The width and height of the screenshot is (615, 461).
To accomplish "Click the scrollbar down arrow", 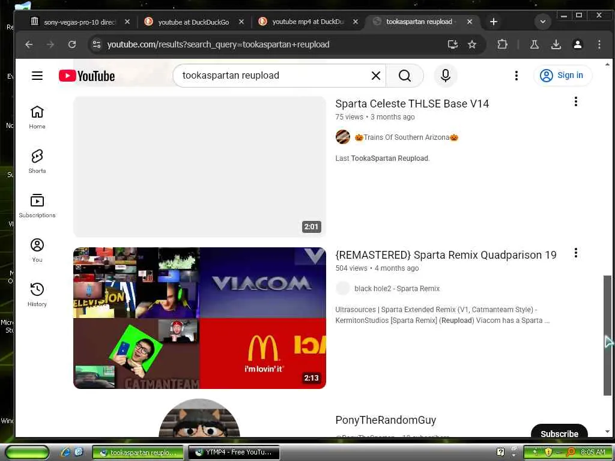I will click(x=607, y=432).
